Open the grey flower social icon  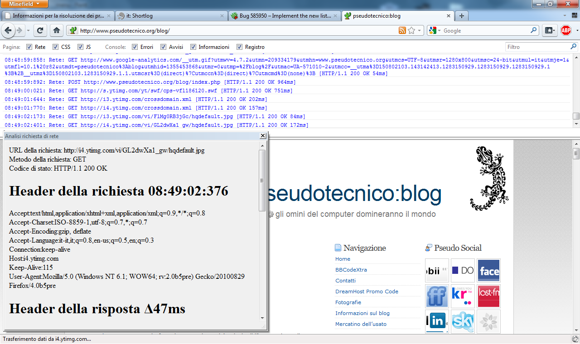coord(488,322)
